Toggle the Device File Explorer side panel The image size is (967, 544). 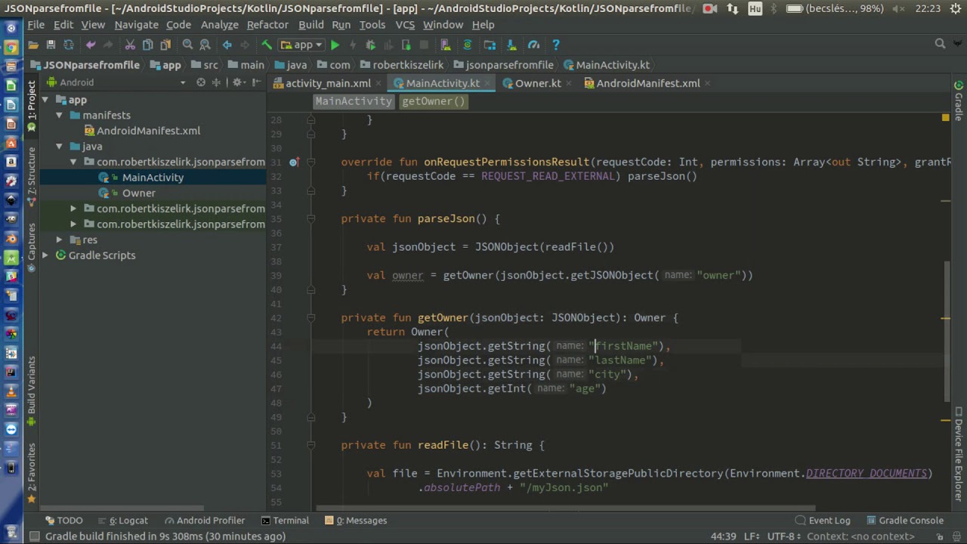pyautogui.click(x=959, y=456)
